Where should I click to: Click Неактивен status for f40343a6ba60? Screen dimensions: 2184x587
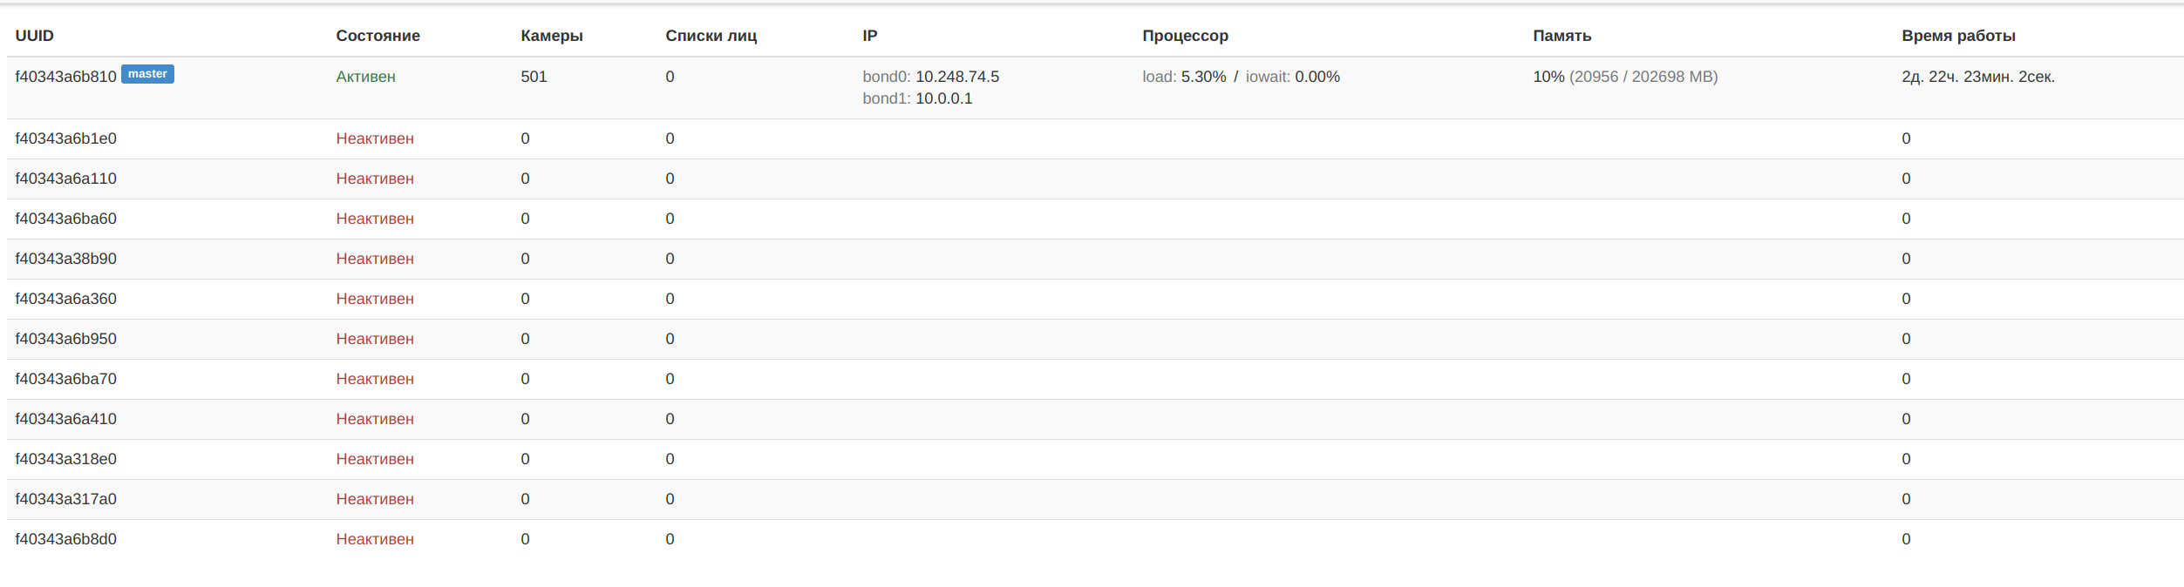click(x=375, y=219)
